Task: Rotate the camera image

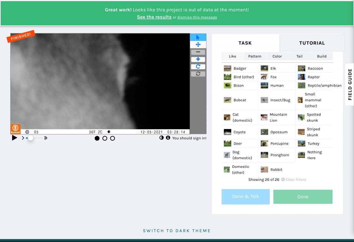Action: (198, 66)
